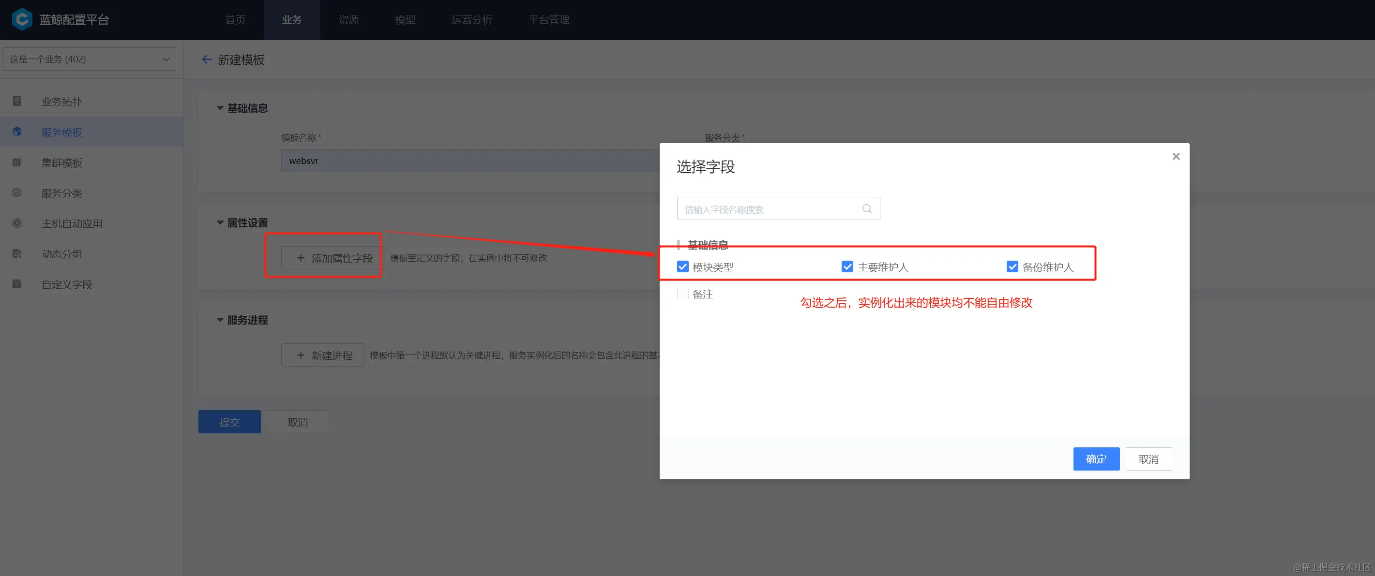Uncheck the 主要维护人 checkbox
Screen dimensions: 1375x576
tap(847, 266)
